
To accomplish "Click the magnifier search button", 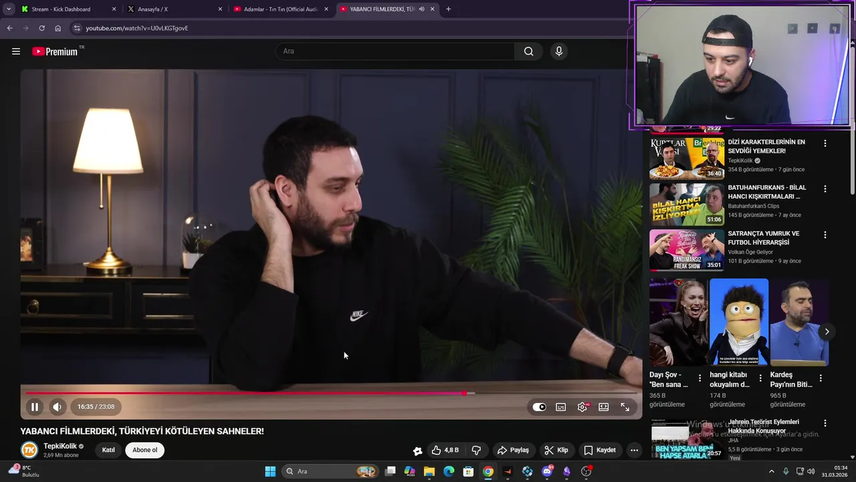I will (529, 52).
